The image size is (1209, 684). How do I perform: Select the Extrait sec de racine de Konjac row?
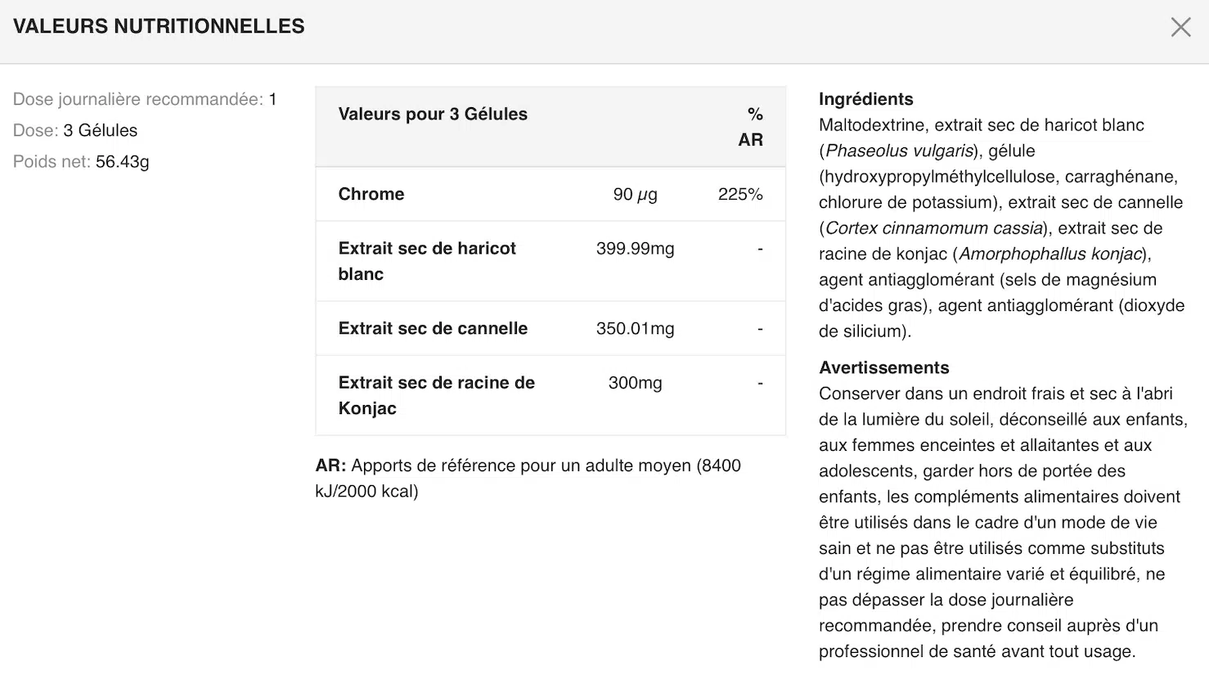(x=436, y=395)
